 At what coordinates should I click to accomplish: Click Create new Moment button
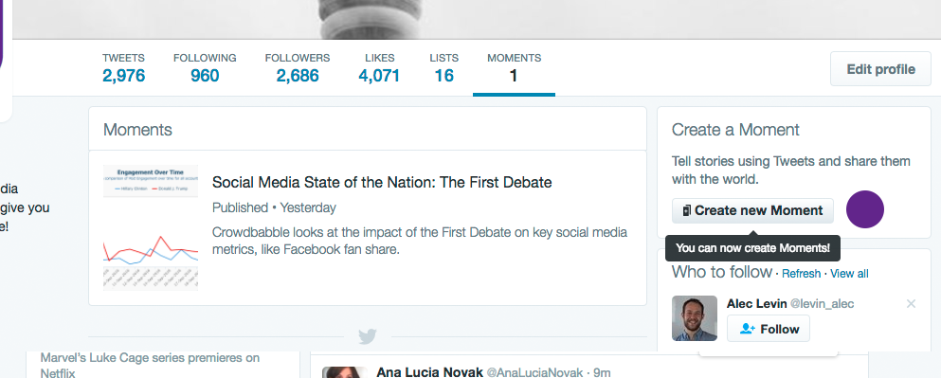click(x=752, y=210)
